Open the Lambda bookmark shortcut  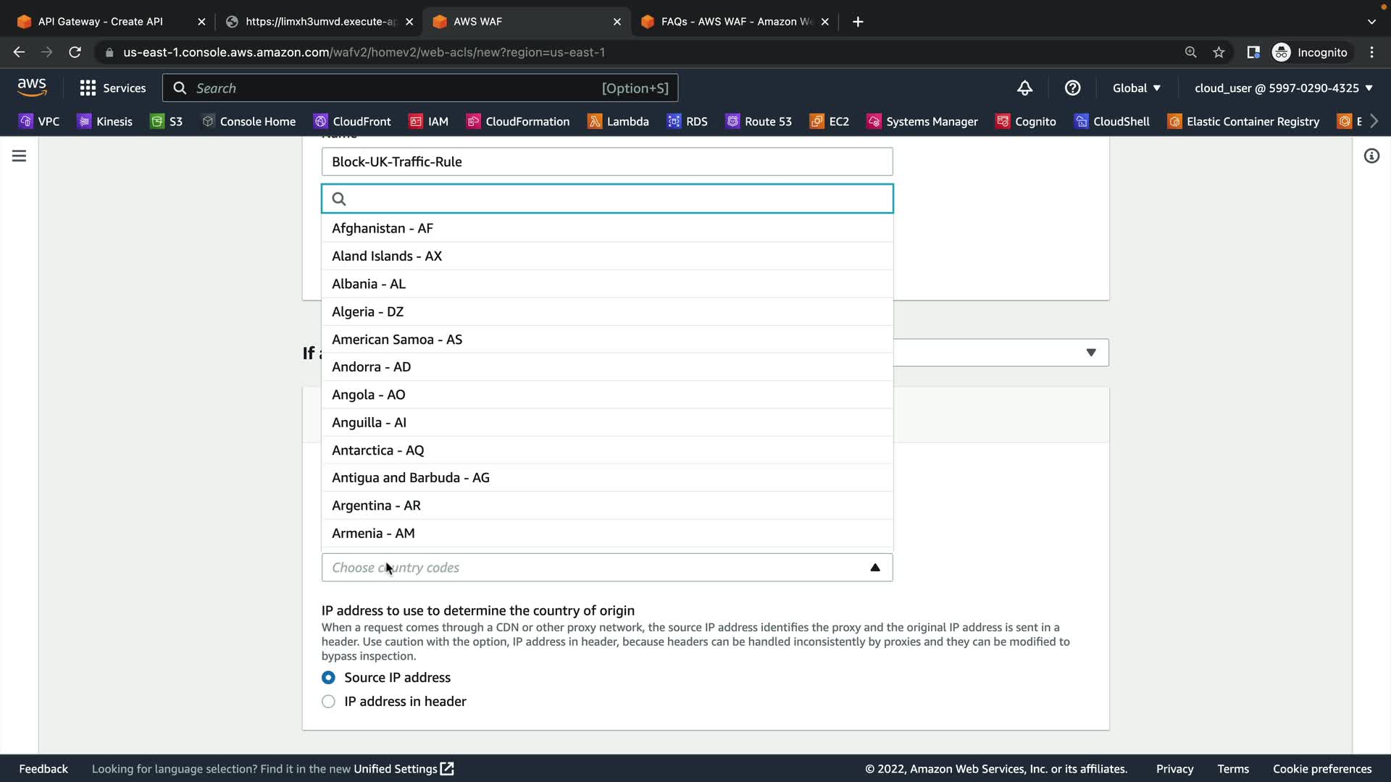point(618,122)
